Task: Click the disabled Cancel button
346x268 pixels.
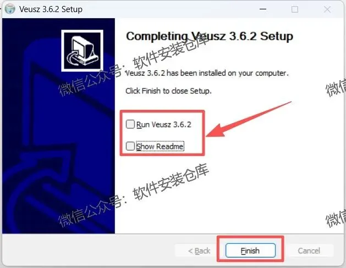Action: (x=309, y=250)
